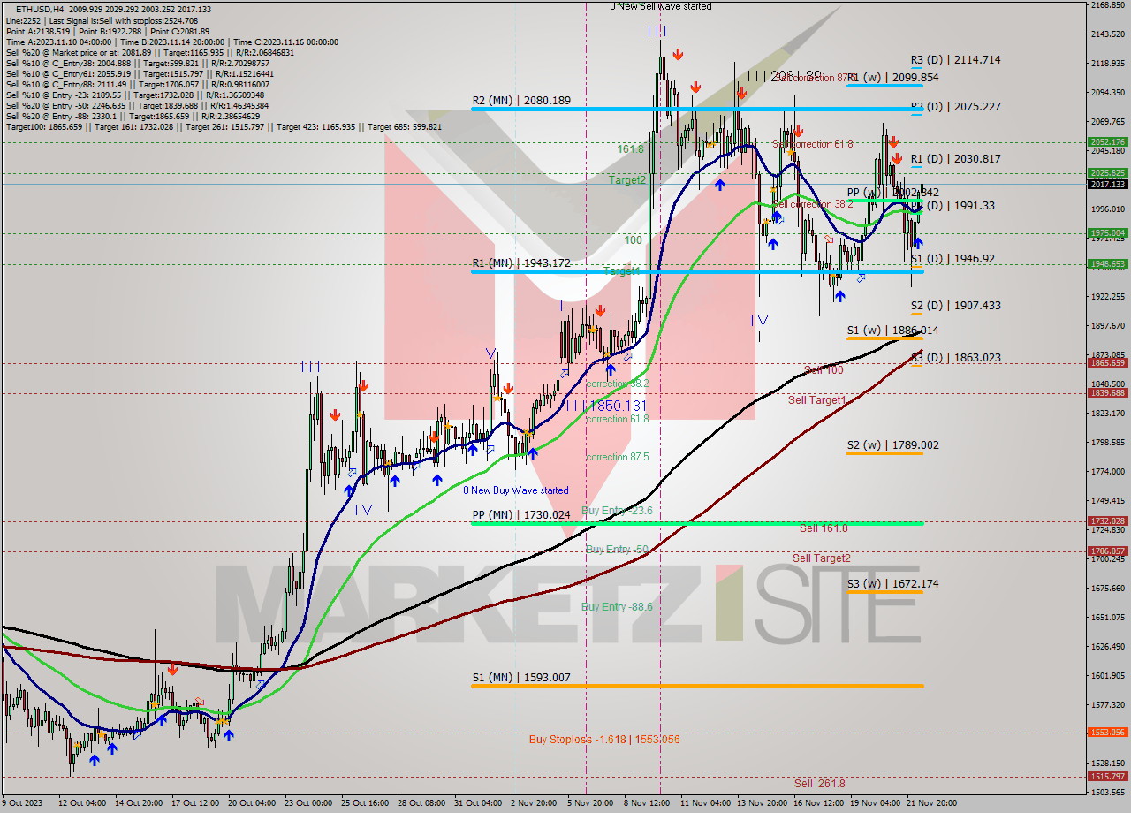
Task: Select the green 'Target2' label
Action: [627, 180]
